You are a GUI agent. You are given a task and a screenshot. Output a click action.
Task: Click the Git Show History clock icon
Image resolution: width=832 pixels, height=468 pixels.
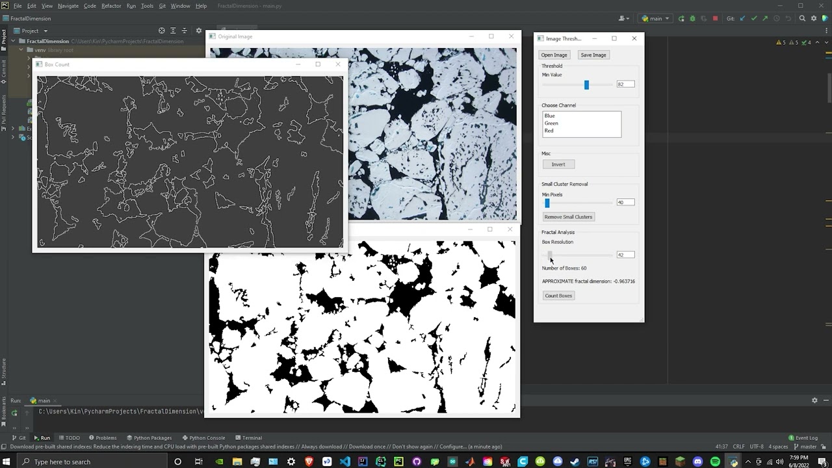coord(777,18)
